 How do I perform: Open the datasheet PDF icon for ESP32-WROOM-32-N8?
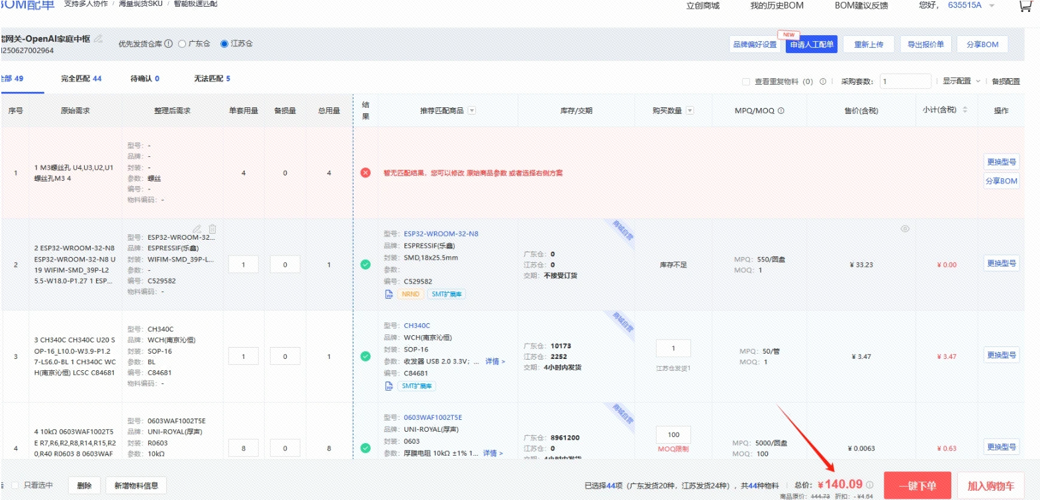(389, 294)
